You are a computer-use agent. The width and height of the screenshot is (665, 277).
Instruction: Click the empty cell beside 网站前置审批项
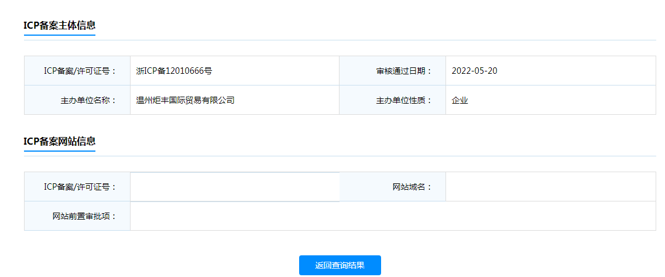coord(392,216)
